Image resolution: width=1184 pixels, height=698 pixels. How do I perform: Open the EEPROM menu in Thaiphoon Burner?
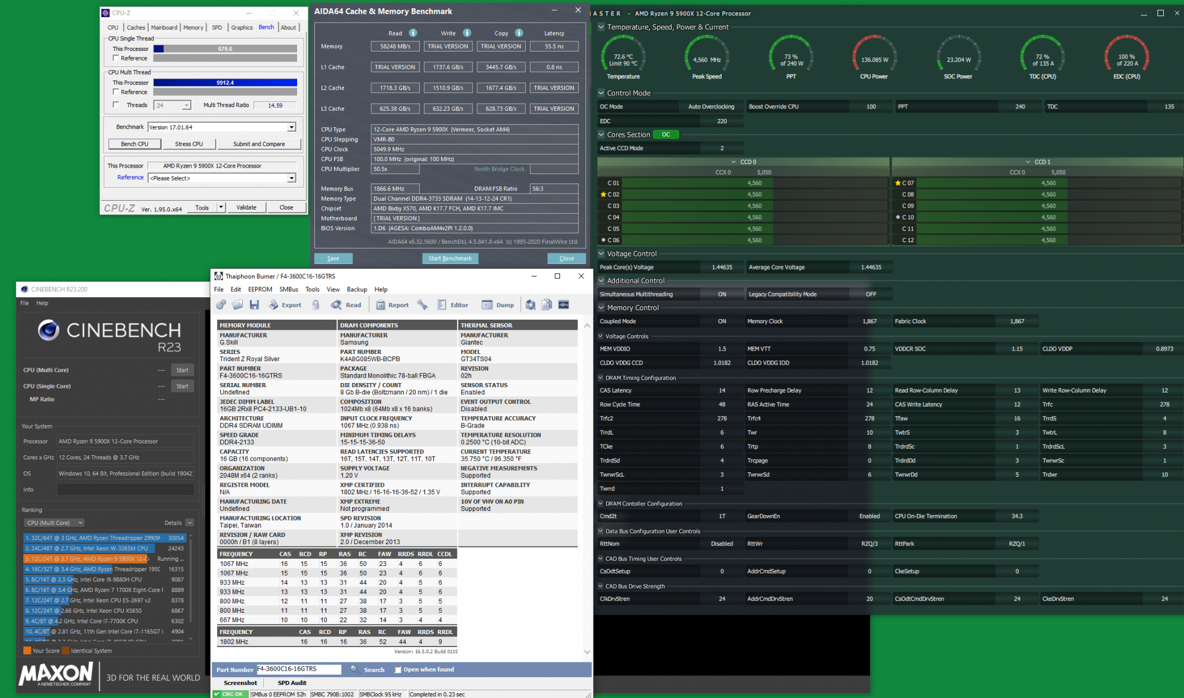click(x=260, y=290)
